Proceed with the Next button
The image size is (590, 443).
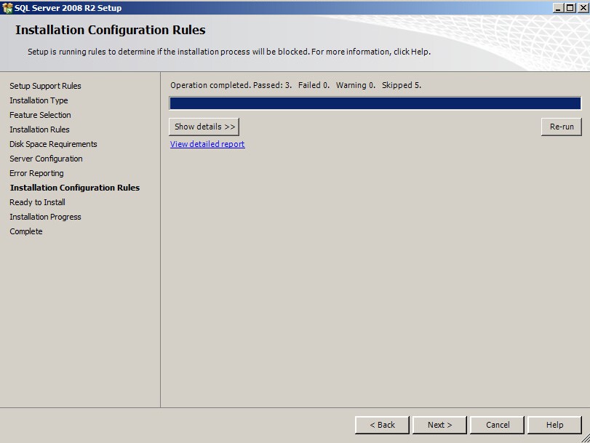[x=439, y=425]
